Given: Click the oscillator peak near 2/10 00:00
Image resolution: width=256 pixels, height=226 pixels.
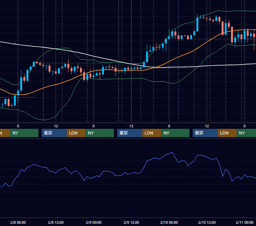Looking at the screenshot, I should coord(172,152).
